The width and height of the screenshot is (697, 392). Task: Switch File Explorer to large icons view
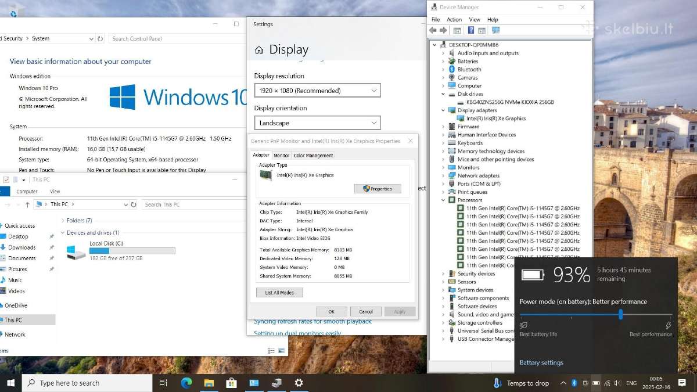pyautogui.click(x=281, y=351)
